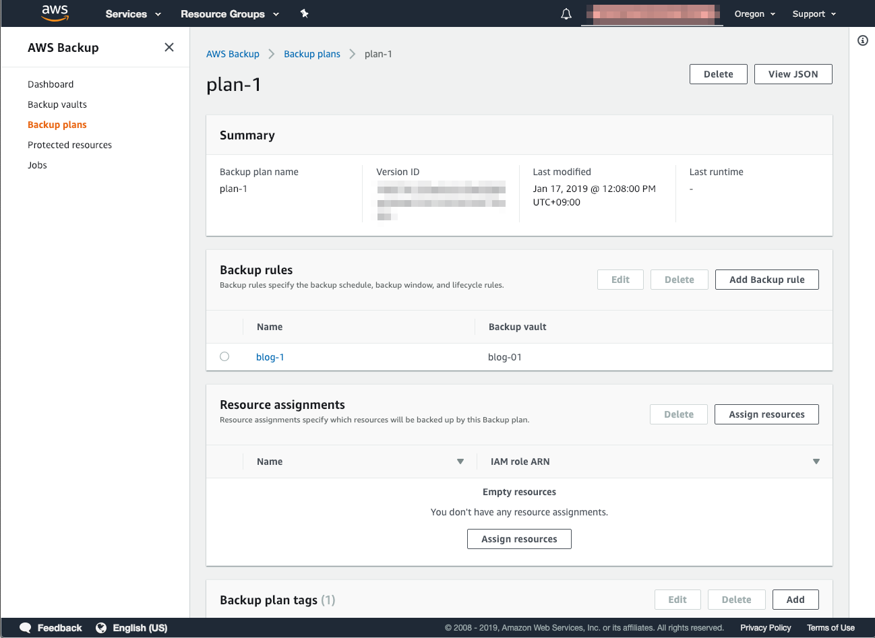
Task: Add a new backup plan tag
Action: [x=795, y=599]
